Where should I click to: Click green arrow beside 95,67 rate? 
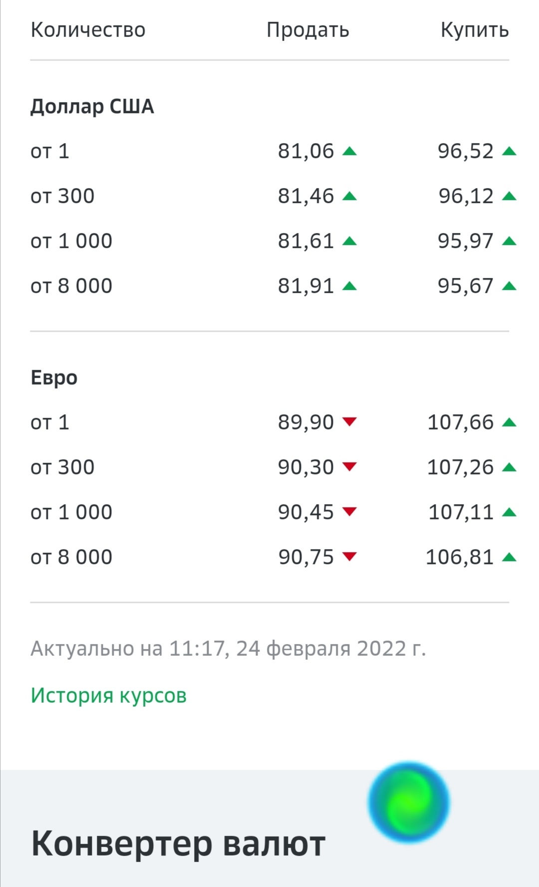tap(509, 286)
